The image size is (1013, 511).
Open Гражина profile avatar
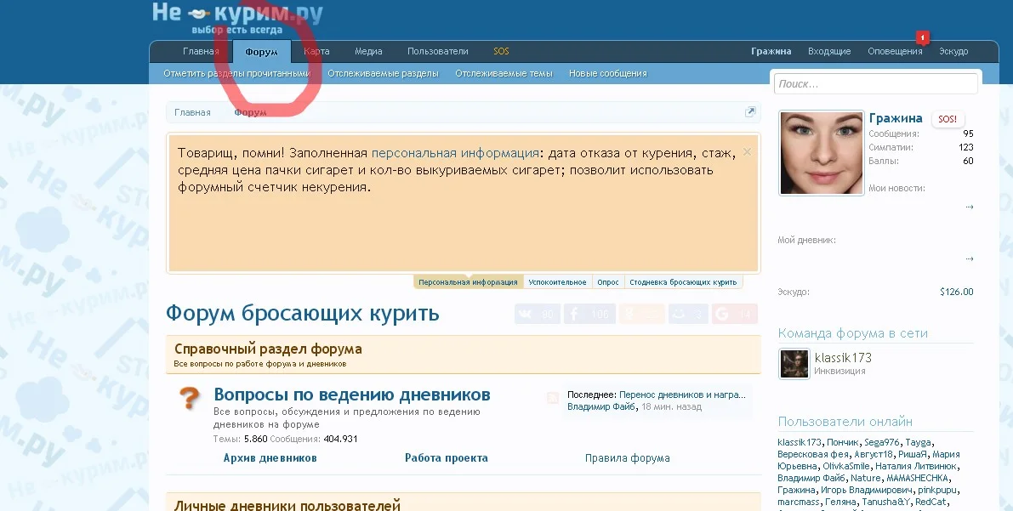pyautogui.click(x=821, y=153)
